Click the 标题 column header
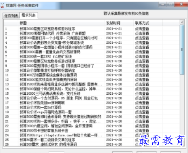 (23, 23)
